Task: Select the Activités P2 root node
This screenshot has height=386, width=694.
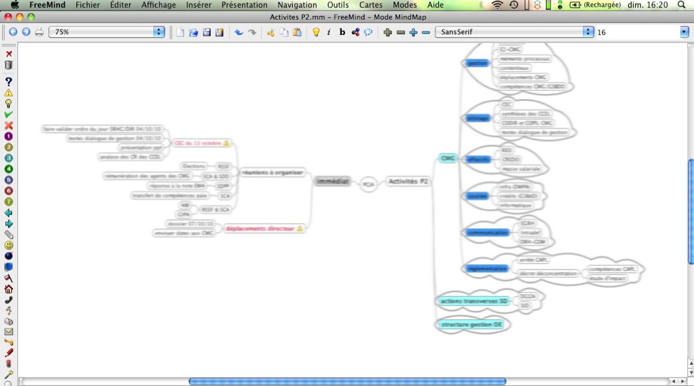Action: point(408,181)
